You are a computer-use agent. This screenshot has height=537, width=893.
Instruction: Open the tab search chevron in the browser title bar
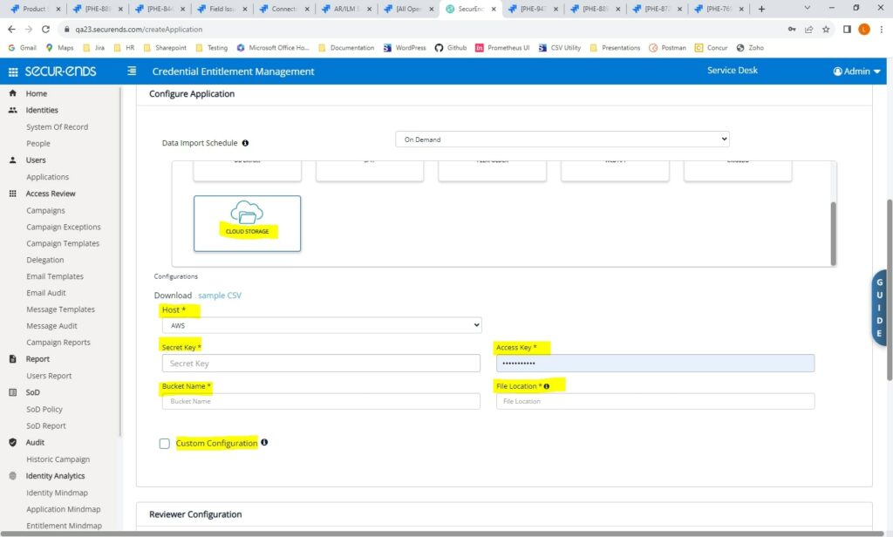[x=807, y=8]
